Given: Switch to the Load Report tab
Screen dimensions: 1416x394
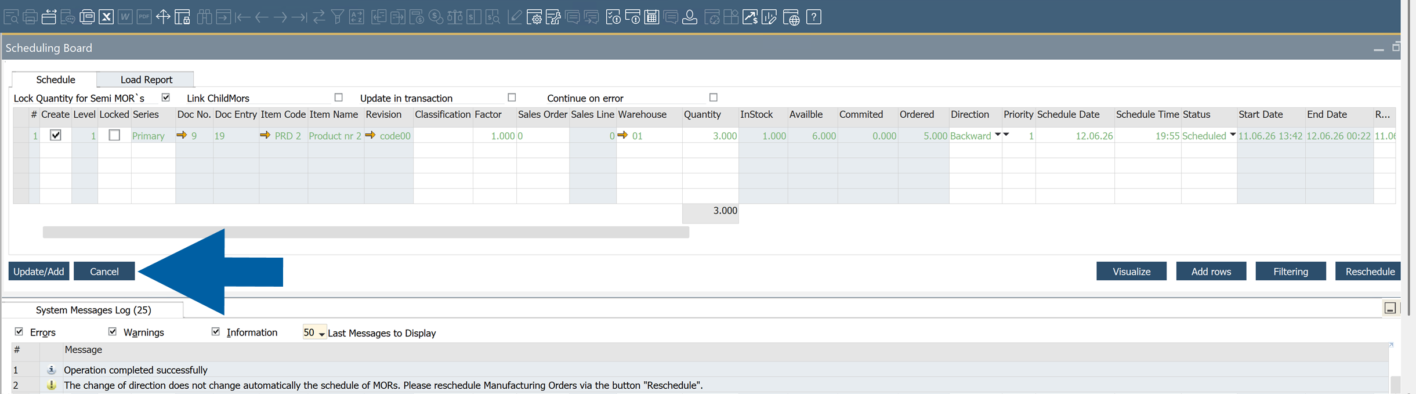Looking at the screenshot, I should 146,79.
